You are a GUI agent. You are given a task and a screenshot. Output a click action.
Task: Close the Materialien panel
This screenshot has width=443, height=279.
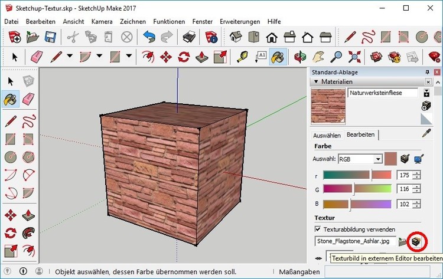428,82
